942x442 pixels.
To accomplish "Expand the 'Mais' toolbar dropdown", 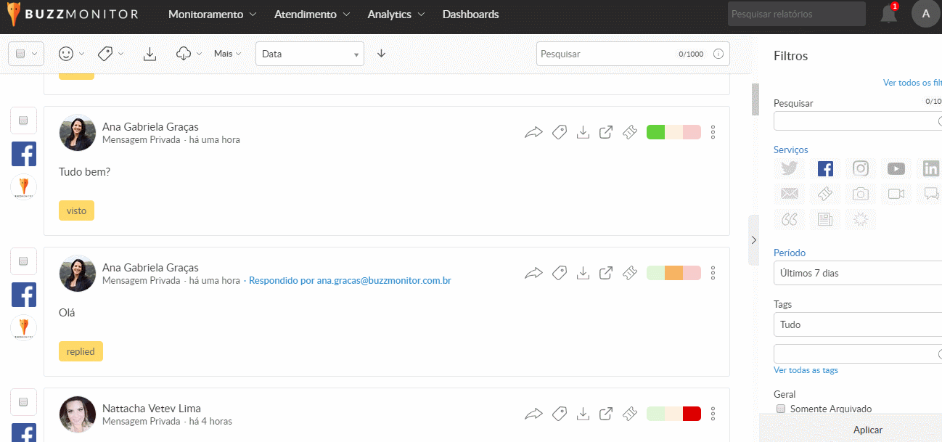I will pyautogui.click(x=227, y=54).
